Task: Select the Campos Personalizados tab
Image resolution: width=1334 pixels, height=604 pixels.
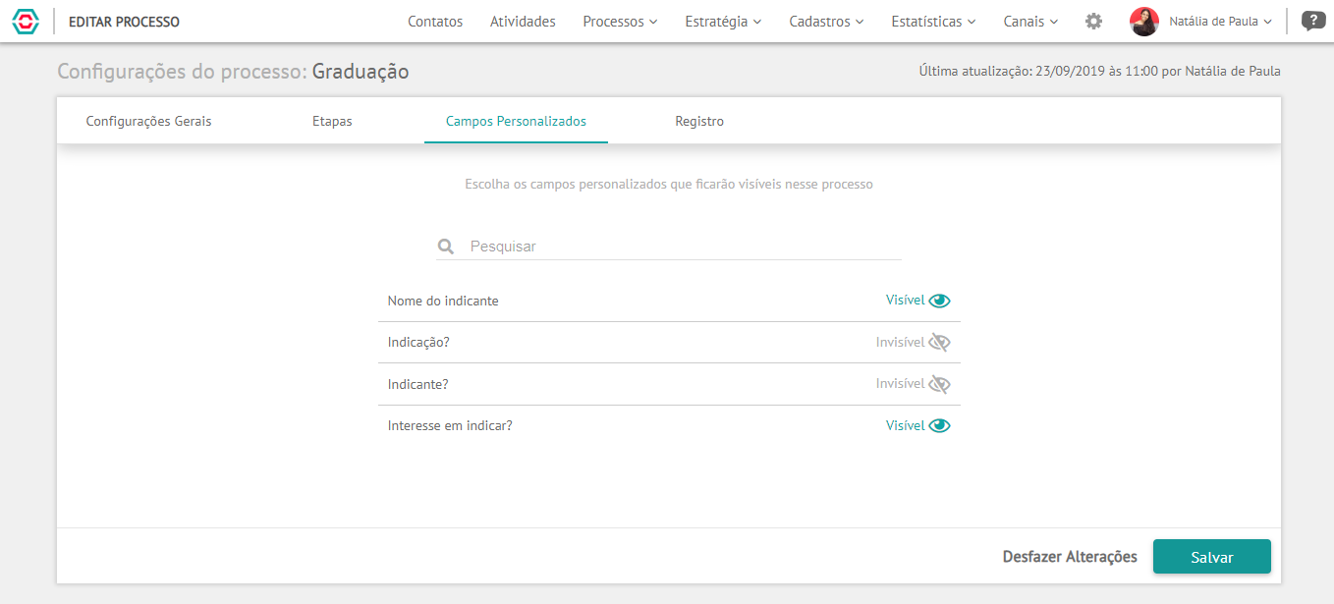Action: pyautogui.click(x=516, y=121)
